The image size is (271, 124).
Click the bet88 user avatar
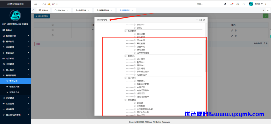[x=251, y=4]
